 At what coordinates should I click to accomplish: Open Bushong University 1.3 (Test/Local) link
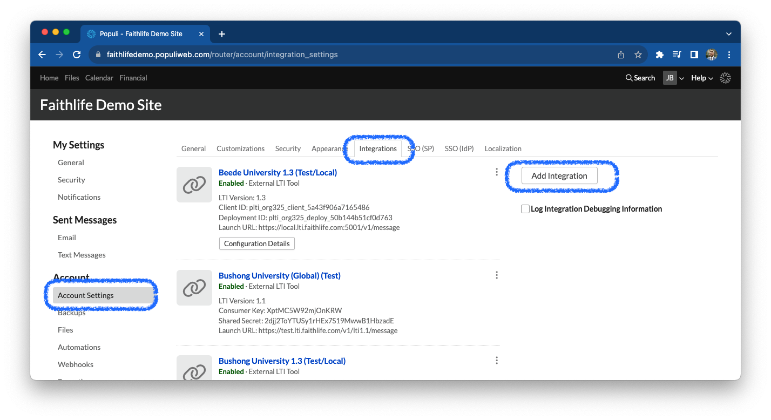282,361
